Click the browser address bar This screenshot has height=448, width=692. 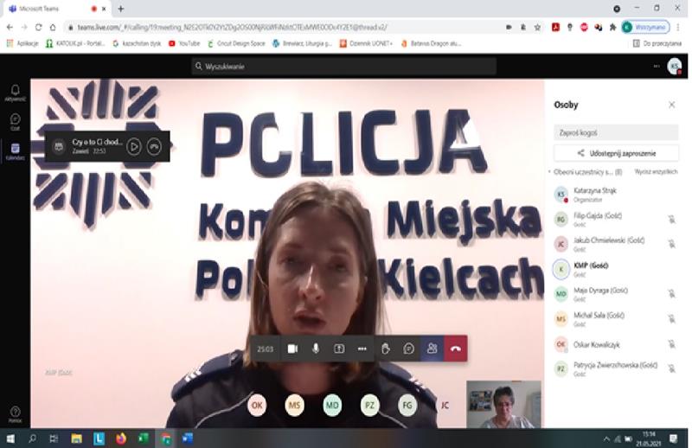pos(283,28)
